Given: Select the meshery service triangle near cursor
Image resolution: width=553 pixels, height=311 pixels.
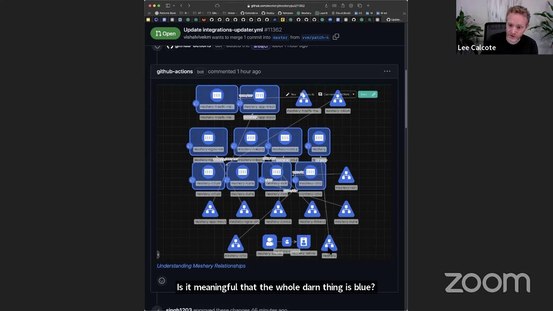Looking at the screenshot, I should click(x=329, y=244).
